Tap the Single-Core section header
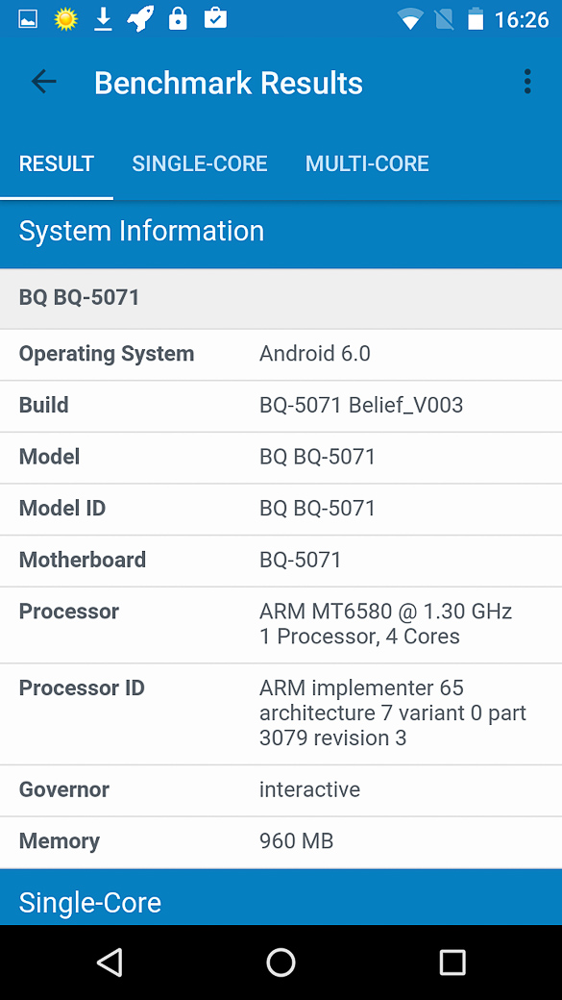Viewport: 562px width, 1000px height. point(281,897)
